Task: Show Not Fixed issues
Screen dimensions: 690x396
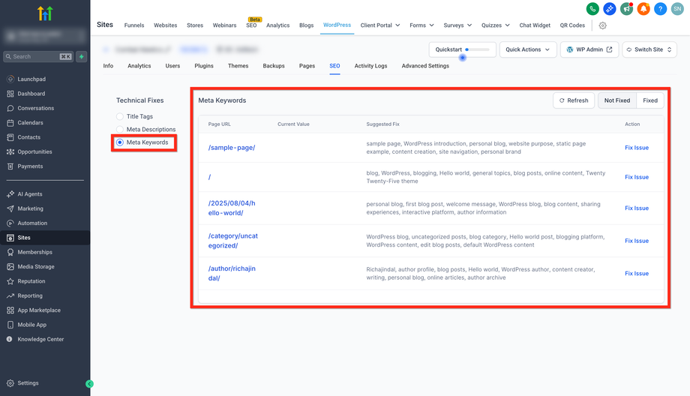Action: pos(617,100)
